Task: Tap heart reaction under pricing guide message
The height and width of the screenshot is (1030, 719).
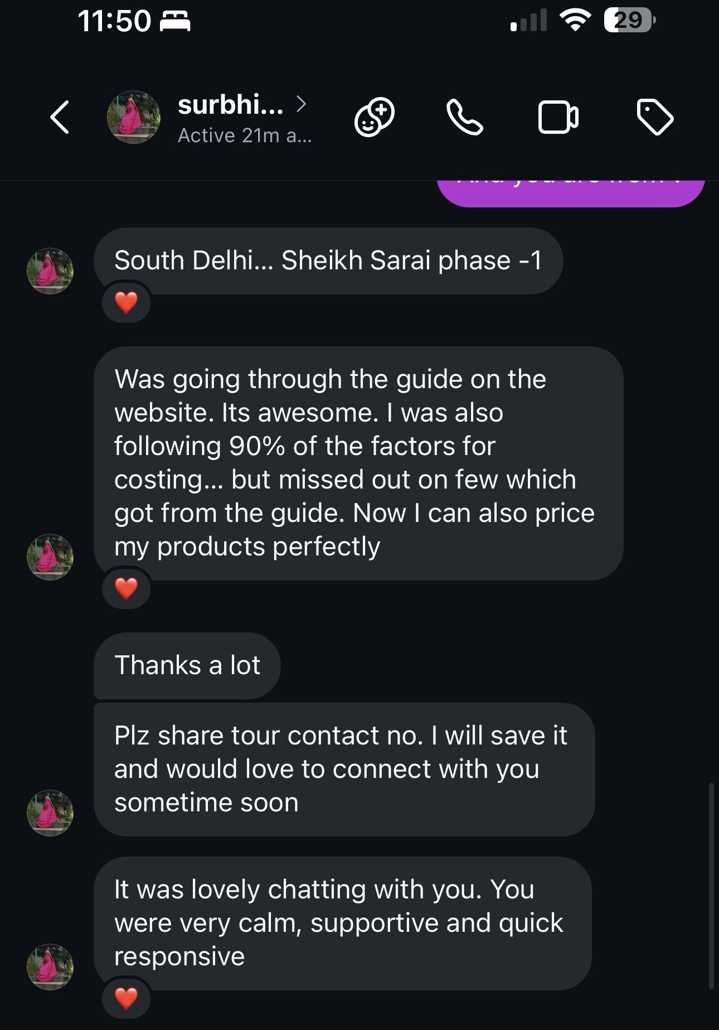Action: tap(126, 588)
